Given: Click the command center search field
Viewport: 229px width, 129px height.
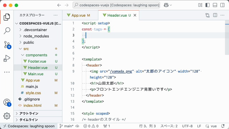Looking at the screenshot, I should click(116, 5).
